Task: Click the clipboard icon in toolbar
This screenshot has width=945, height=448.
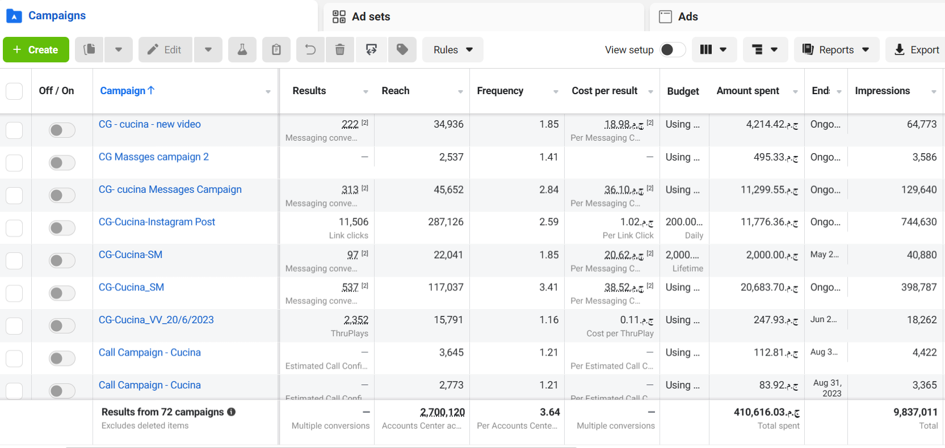Action: click(x=276, y=50)
